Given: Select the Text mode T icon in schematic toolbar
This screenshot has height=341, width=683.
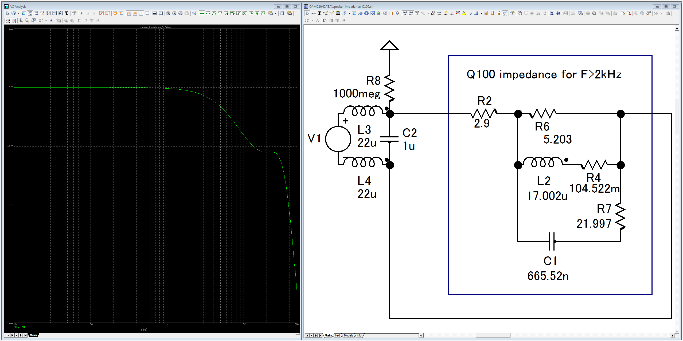Looking at the screenshot, I should point(319,13).
